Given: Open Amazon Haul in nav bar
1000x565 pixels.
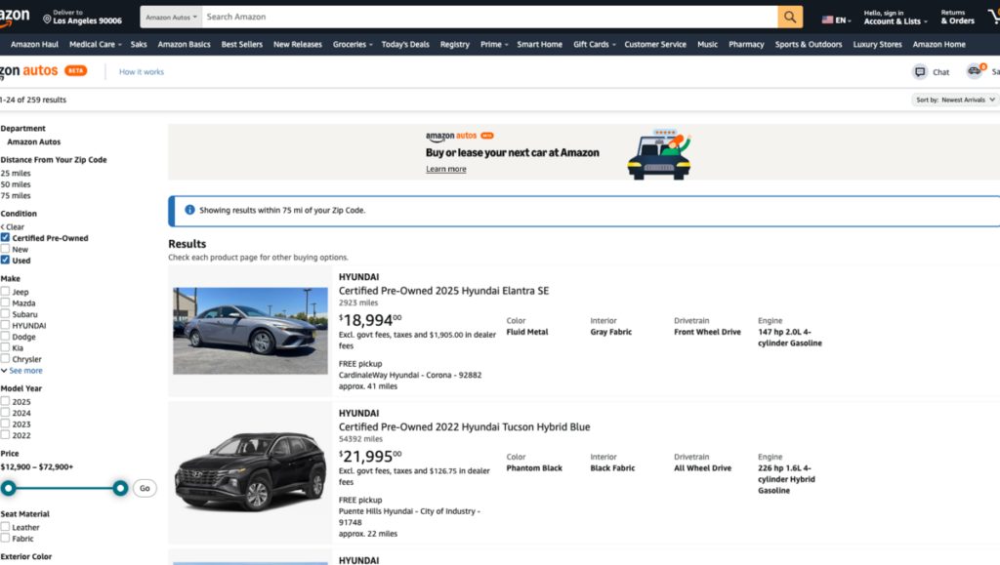Looking at the screenshot, I should pyautogui.click(x=34, y=45).
